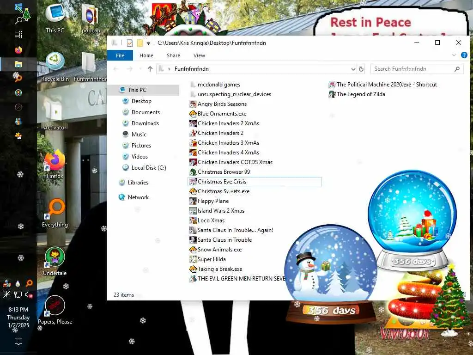Select Chicken Invaders 4 XmAs icon
The height and width of the screenshot is (355, 473).
(193, 153)
